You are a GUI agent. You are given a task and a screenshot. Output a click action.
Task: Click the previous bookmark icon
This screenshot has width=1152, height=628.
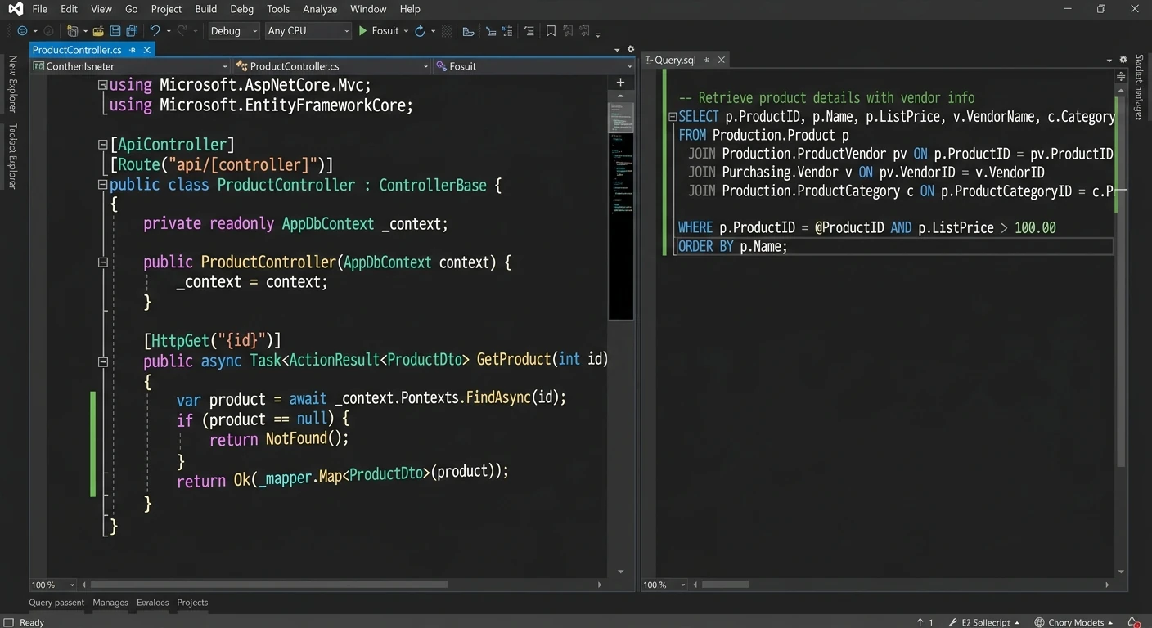(x=568, y=31)
